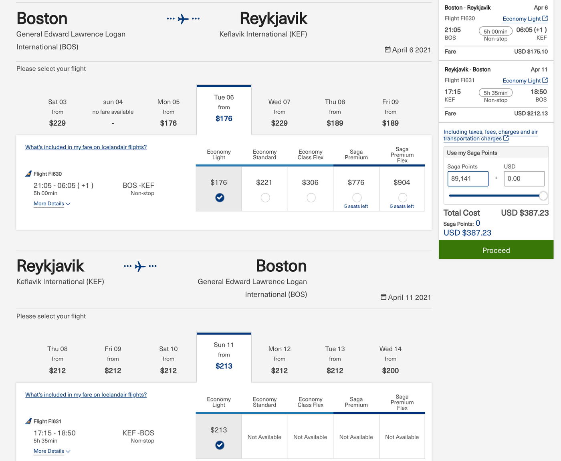
Task: Select the $776 Saga Premium fare
Action: (357, 197)
